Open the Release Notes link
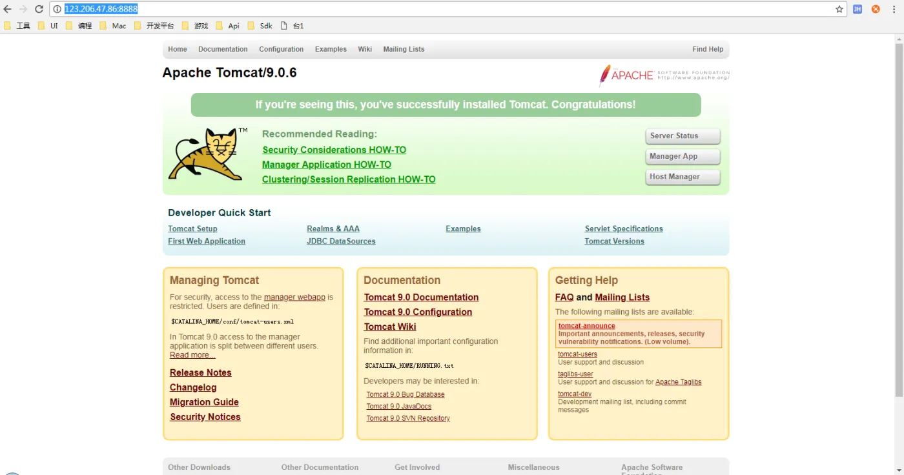The width and height of the screenshot is (904, 475). click(x=200, y=373)
